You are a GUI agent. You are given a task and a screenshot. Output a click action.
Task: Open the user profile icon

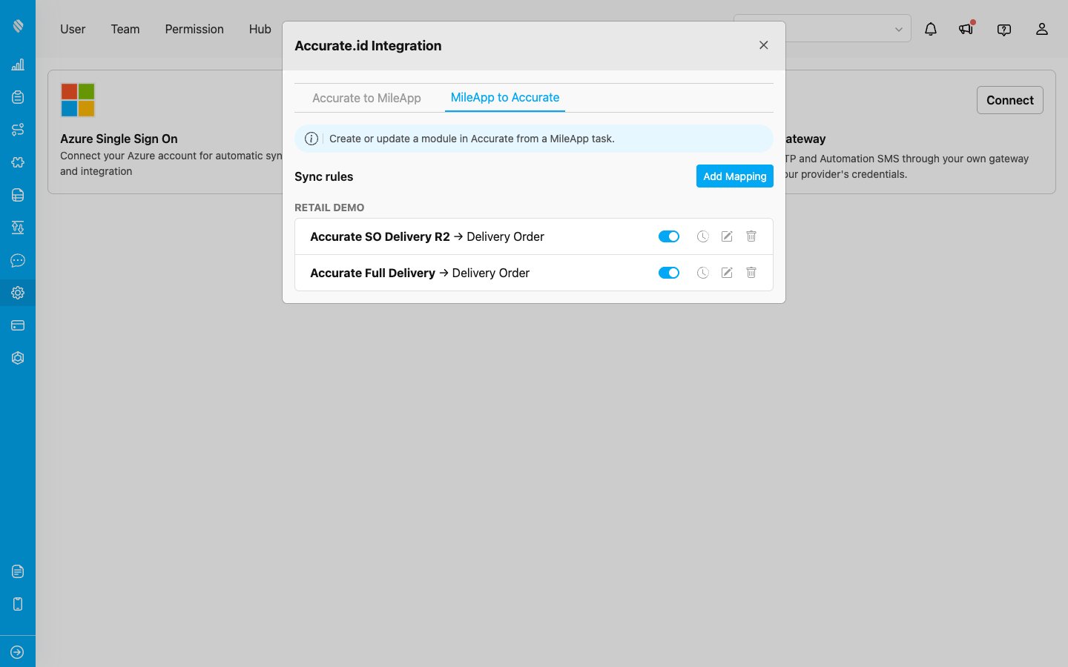(x=1042, y=29)
